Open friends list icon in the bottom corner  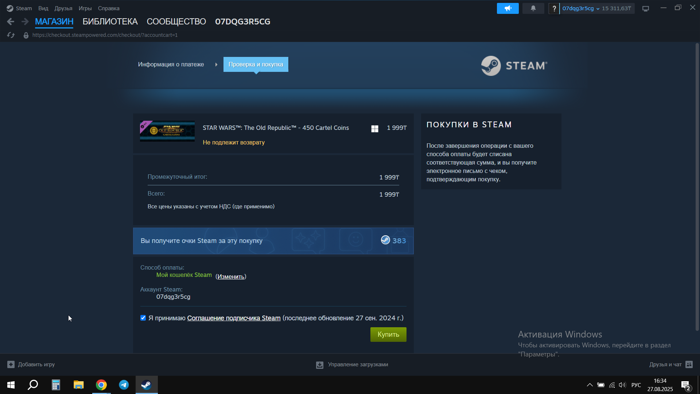(x=689, y=364)
